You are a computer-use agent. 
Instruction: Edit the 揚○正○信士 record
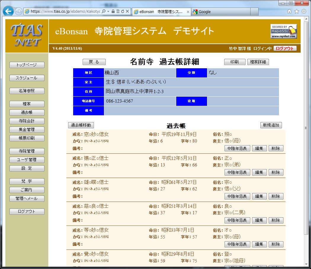point(259,172)
